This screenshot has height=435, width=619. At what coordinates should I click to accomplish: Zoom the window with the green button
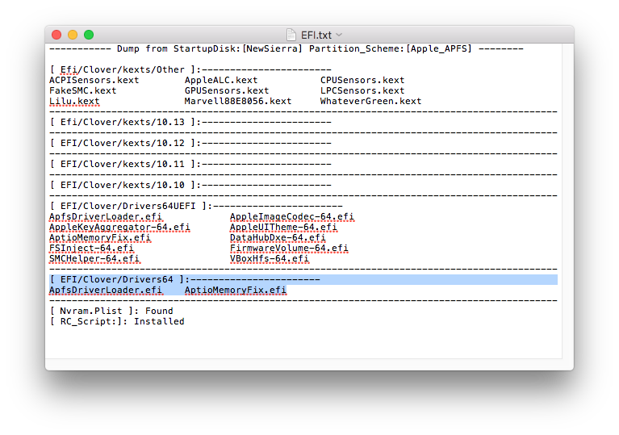coord(89,35)
